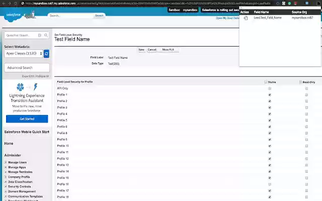This screenshot has width=322, height=201.
Task: Open the My User Data link
Action: [227, 18]
